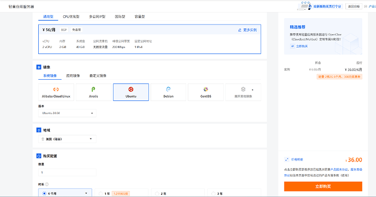
Task: Choose the CentOS image icon
Action: pyautogui.click(x=206, y=89)
